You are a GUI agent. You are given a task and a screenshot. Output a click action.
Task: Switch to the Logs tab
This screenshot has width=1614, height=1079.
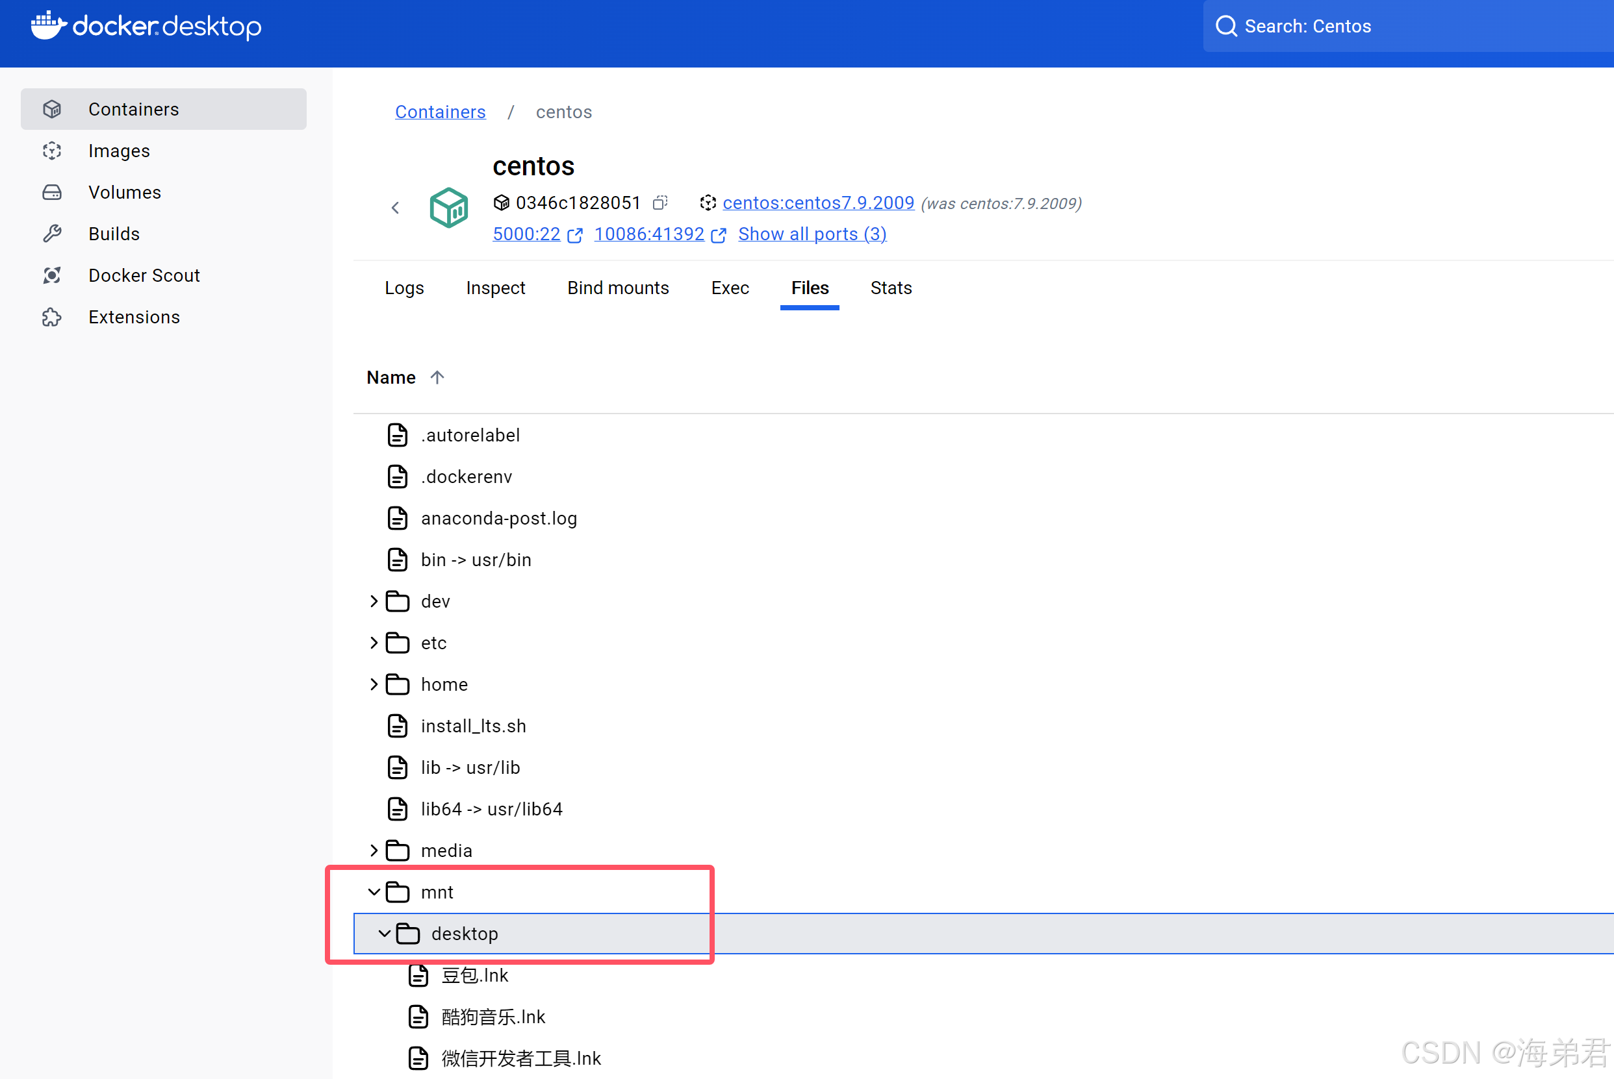pyautogui.click(x=404, y=288)
